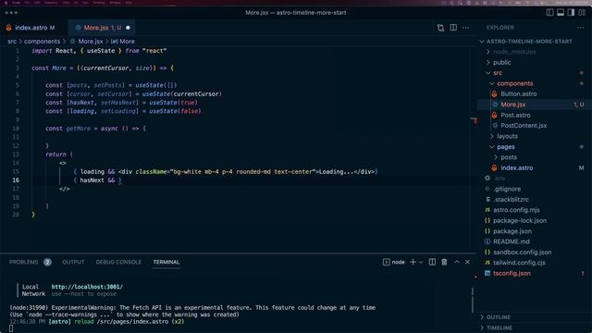
Task: Open package-lock.json file
Action: pos(520,221)
